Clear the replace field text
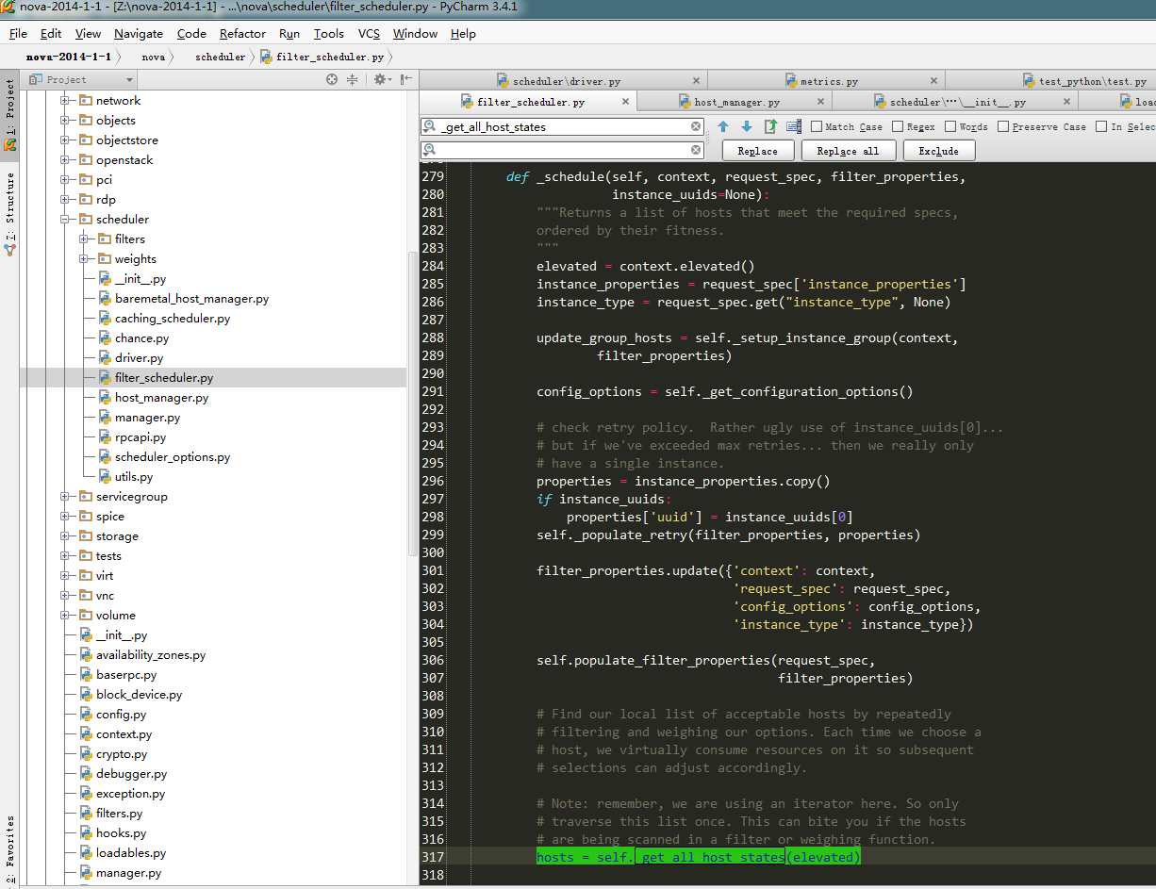This screenshot has height=889, width=1156. point(696,150)
